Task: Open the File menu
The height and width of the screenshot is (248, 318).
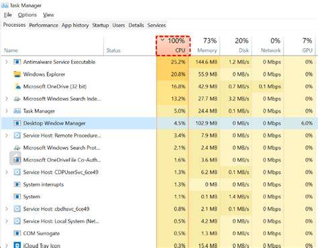Action: tap(8, 15)
